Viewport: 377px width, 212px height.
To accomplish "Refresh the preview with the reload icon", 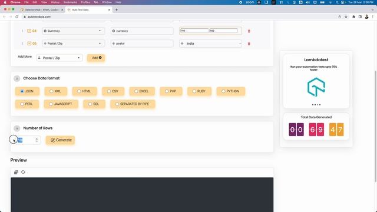I will (x=23, y=172).
